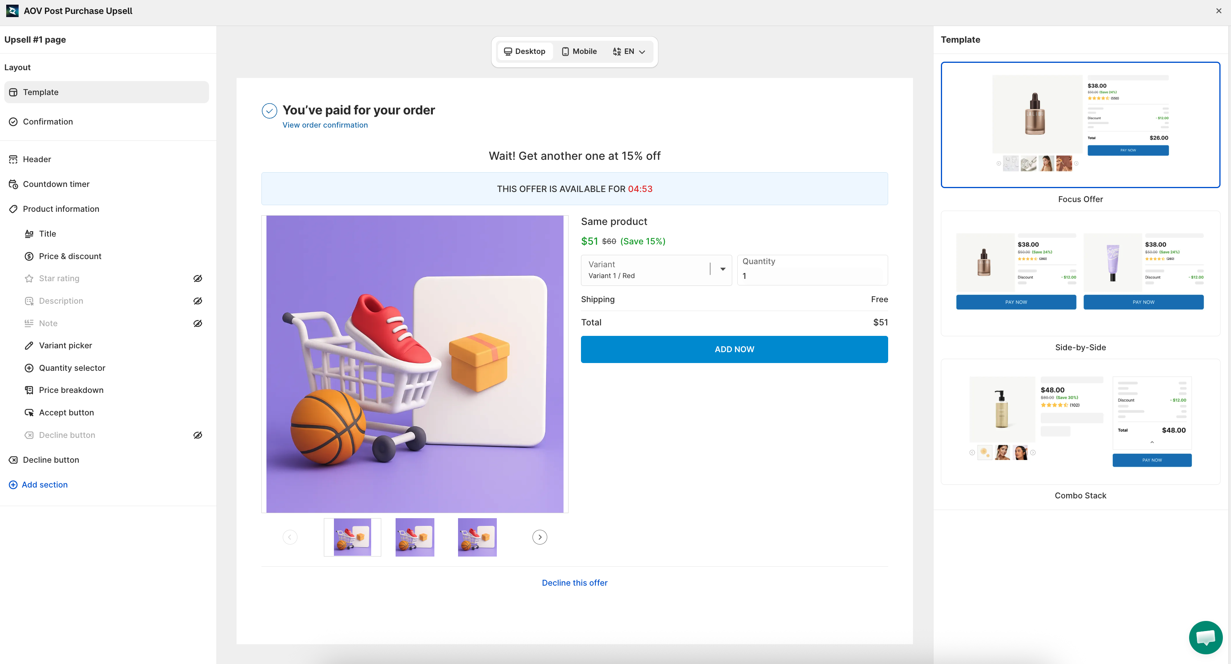Click the Product information tag icon
Screen dimensions: 1231x664
[13, 209]
